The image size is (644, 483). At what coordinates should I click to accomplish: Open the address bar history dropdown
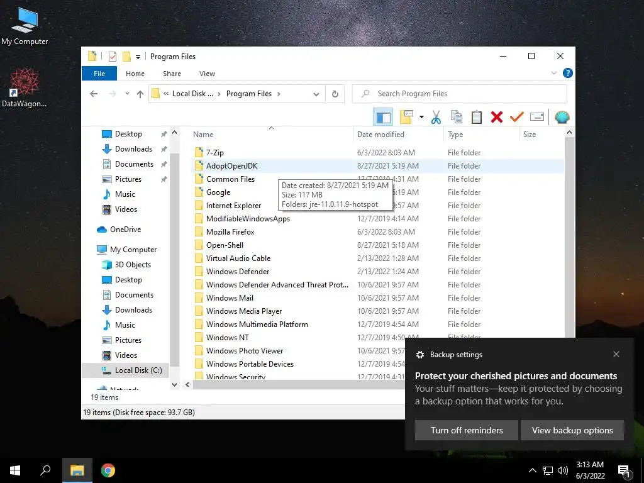click(316, 94)
